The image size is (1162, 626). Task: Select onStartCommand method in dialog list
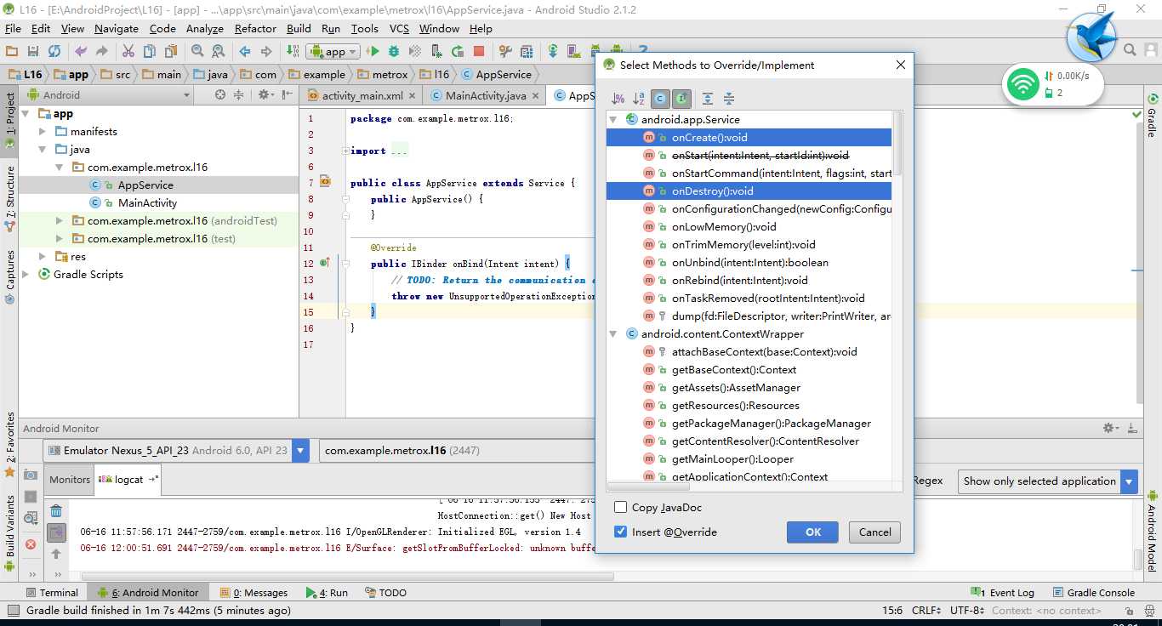(x=749, y=174)
